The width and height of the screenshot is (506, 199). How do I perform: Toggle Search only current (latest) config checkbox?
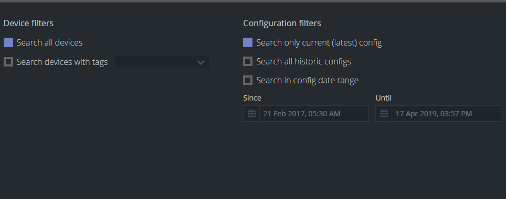point(248,42)
